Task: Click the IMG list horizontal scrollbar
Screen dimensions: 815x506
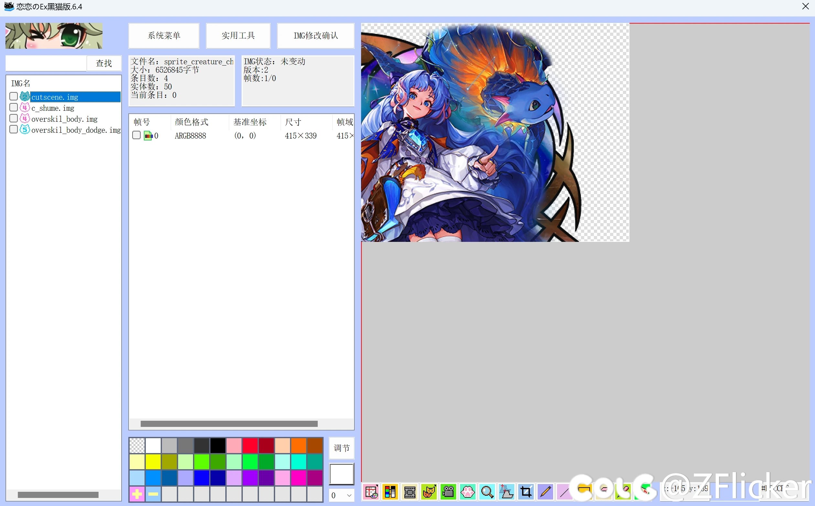Action: tap(58, 495)
